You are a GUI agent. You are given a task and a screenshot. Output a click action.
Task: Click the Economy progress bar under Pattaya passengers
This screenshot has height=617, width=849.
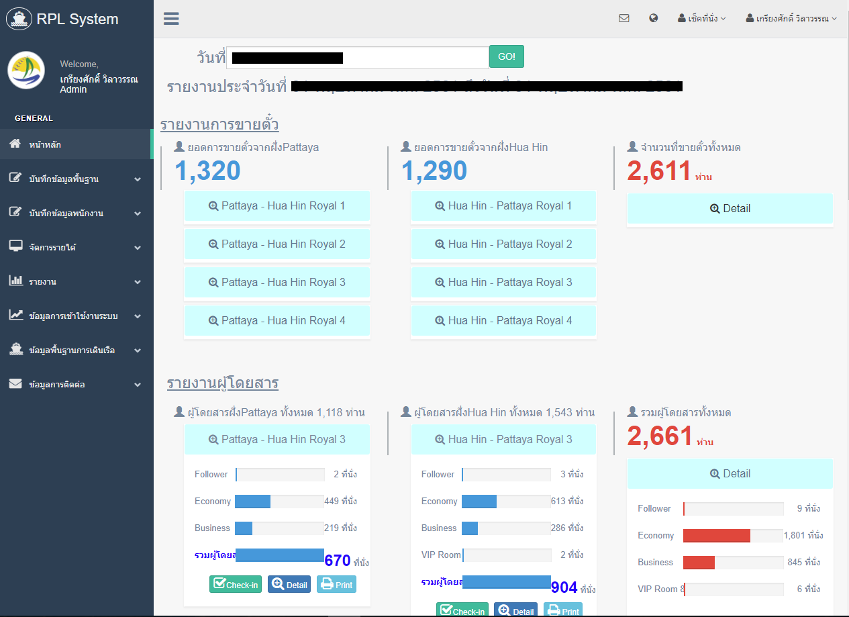[x=279, y=502]
